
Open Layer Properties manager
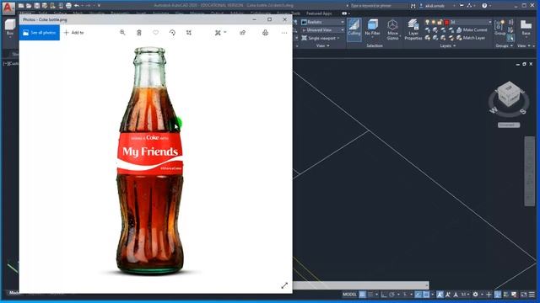(413, 29)
